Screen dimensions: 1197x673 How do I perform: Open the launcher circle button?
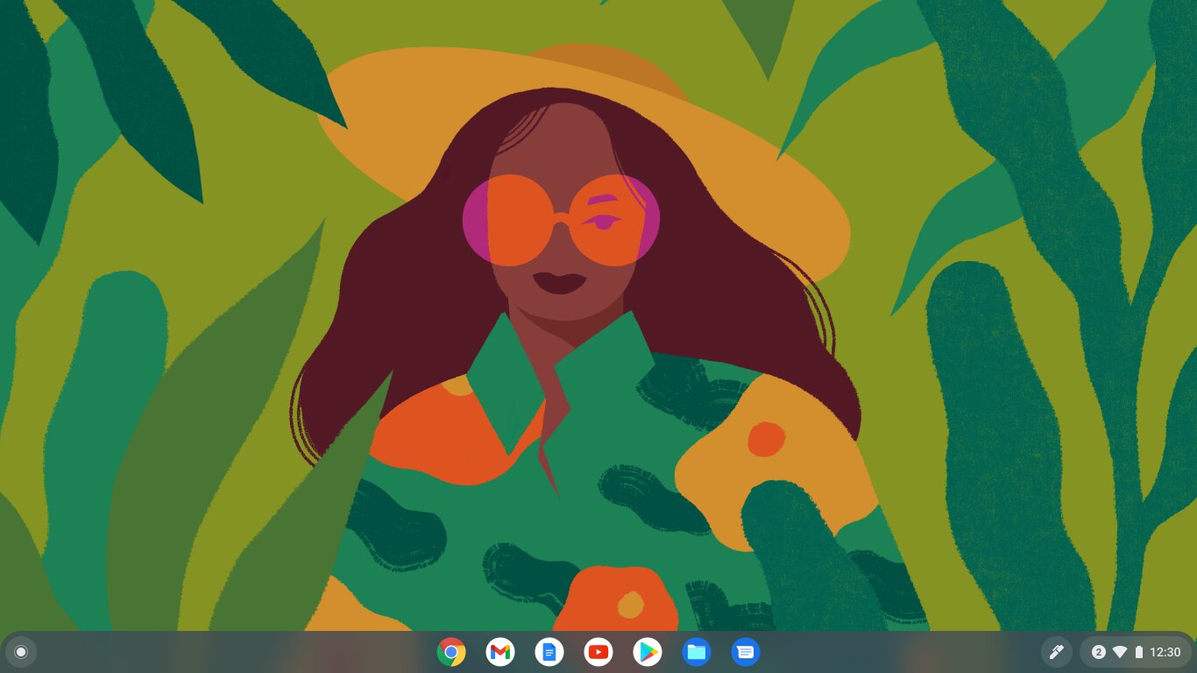tap(21, 652)
